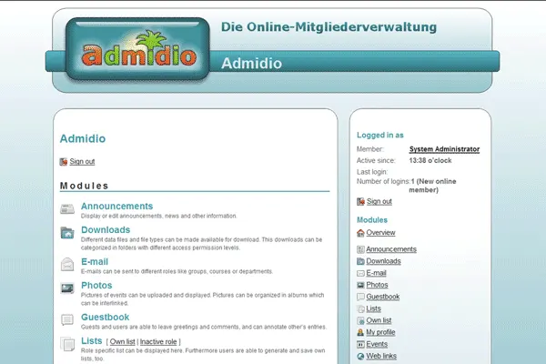Select My profile in the sidebar menu
The width and height of the screenshot is (546, 364).
click(382, 332)
